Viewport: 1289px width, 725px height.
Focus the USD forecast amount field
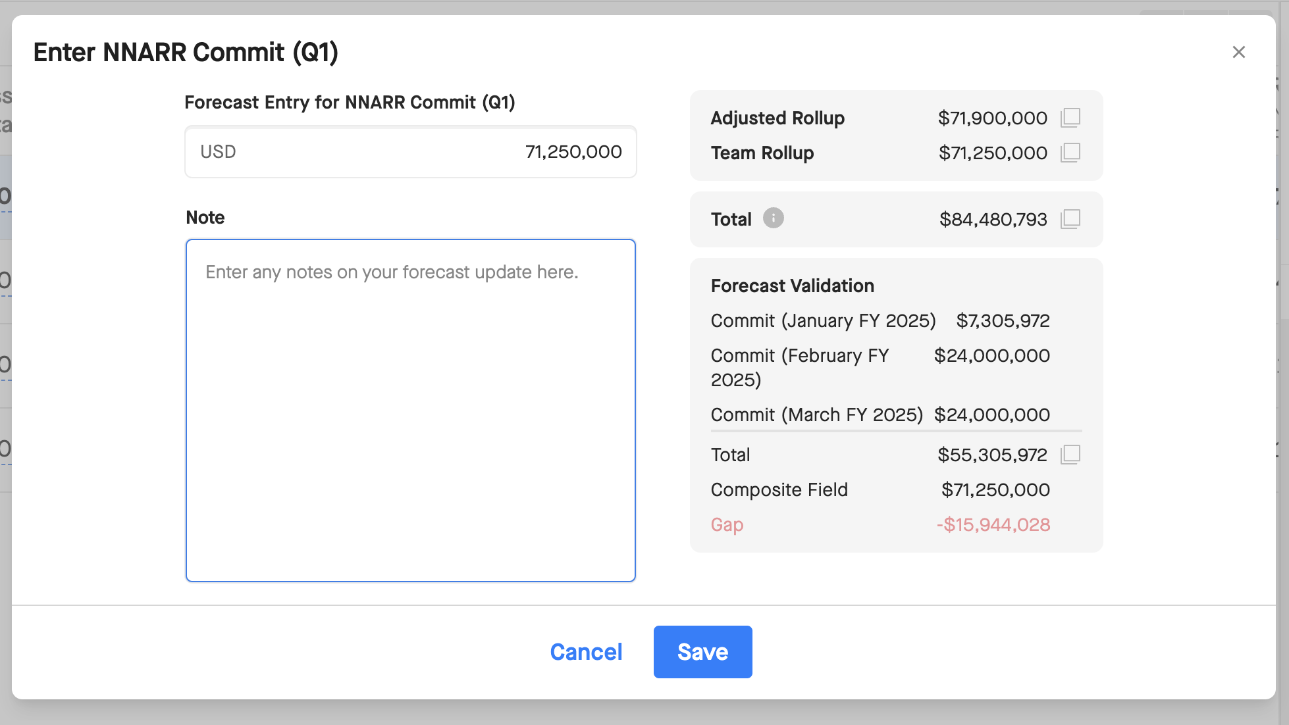coord(411,152)
